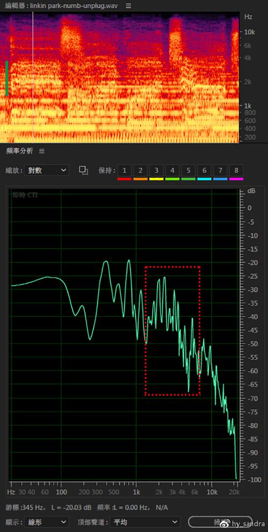The image size is (268, 532).
Task: Open the scale dropdown set to logarithmic
Action: 47,171
